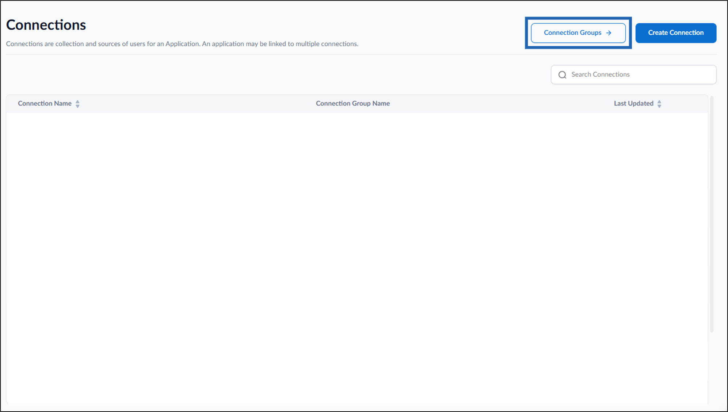This screenshot has height=412, width=728.
Task: Click the Create Connection button
Action: pyautogui.click(x=676, y=33)
